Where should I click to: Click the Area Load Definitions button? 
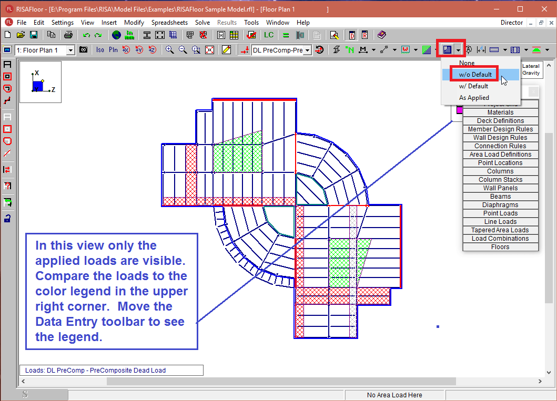(x=500, y=155)
